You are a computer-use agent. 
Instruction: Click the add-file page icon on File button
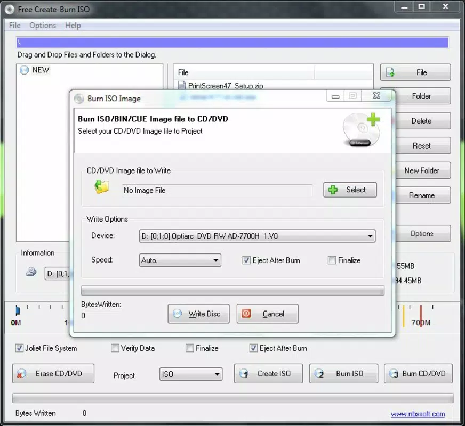[390, 72]
